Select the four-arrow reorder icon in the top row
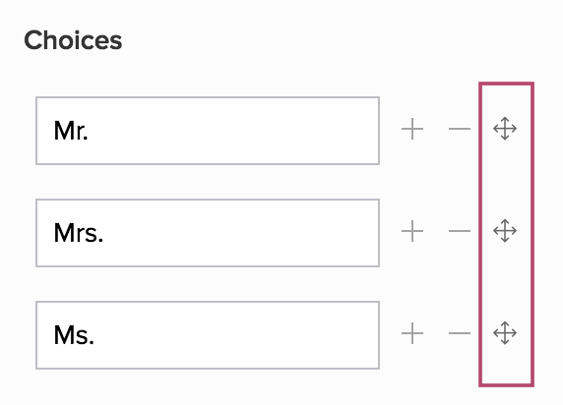563x405 pixels. (x=505, y=129)
